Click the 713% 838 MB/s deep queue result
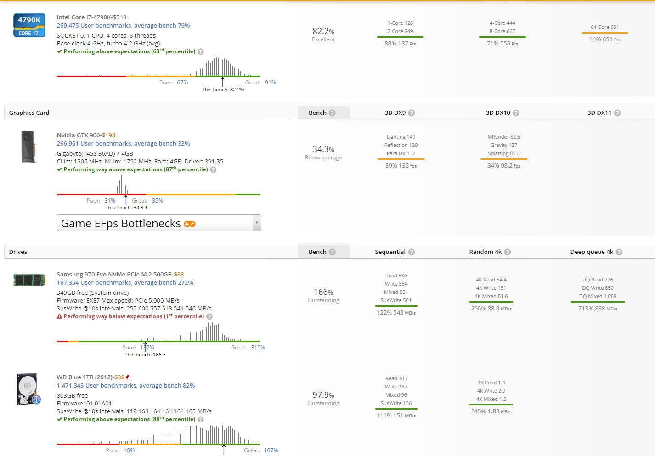Image resolution: width=655 pixels, height=456 pixels. [x=598, y=309]
